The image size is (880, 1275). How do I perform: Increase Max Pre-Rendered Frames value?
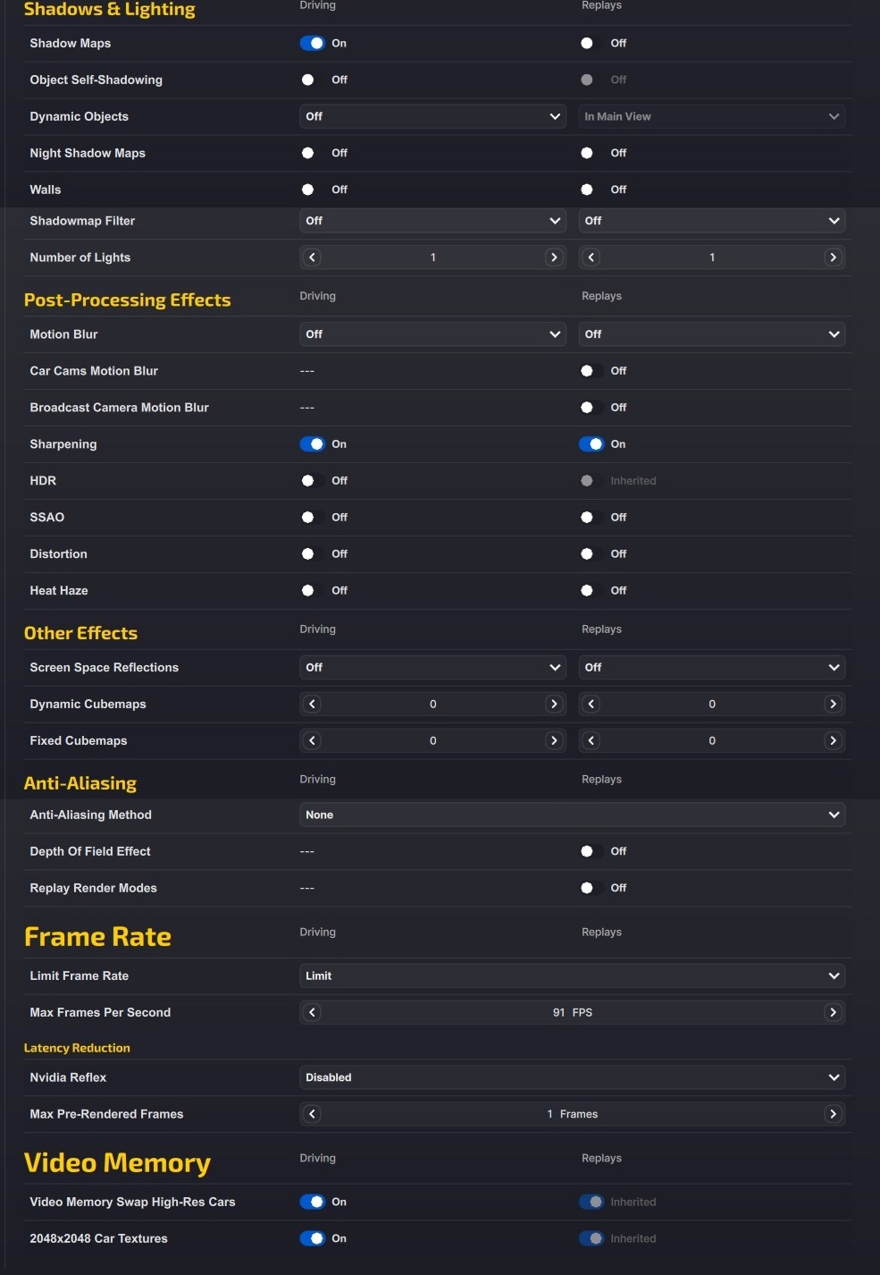[x=833, y=1114]
